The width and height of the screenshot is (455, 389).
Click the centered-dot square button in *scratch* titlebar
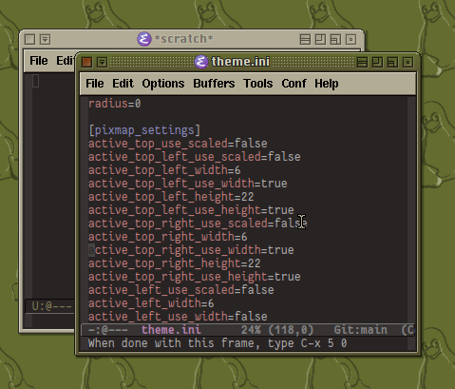[x=351, y=39]
